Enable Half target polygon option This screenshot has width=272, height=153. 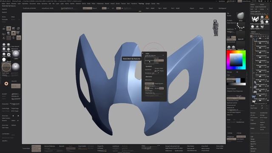147,88
